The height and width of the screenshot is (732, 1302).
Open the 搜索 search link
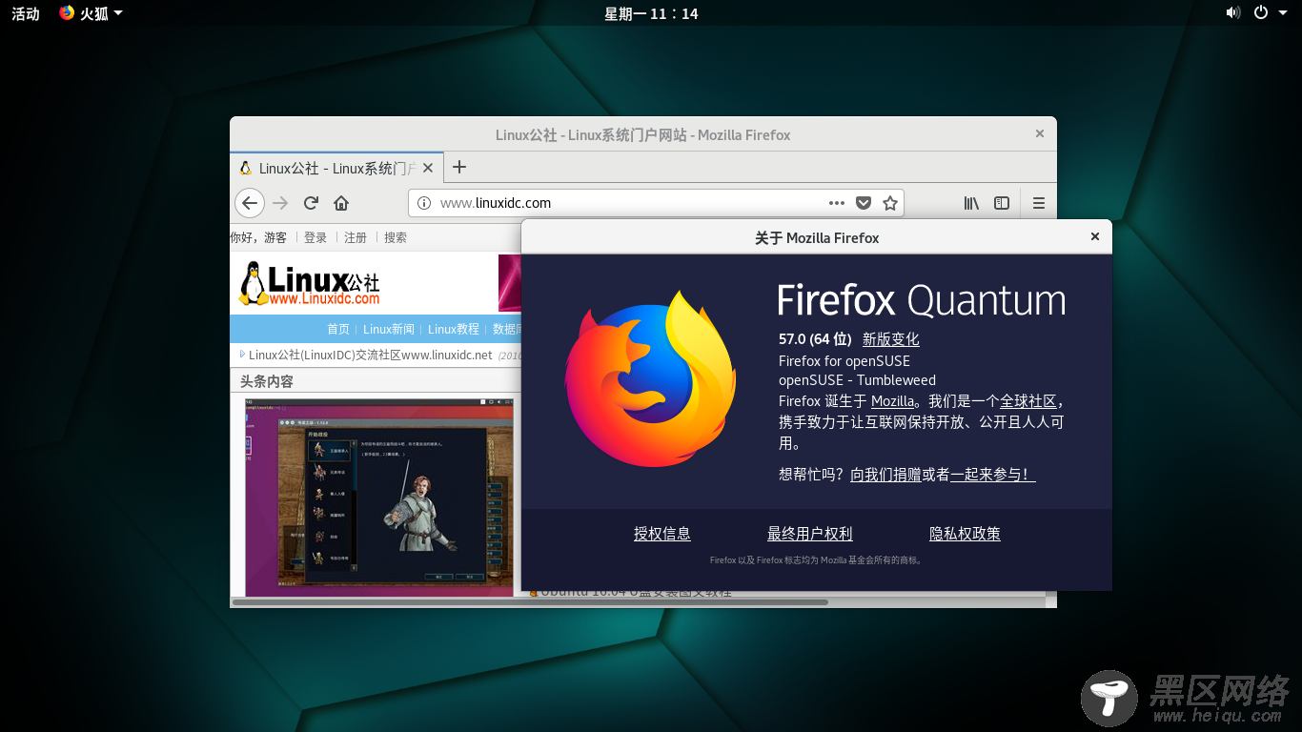tap(396, 237)
